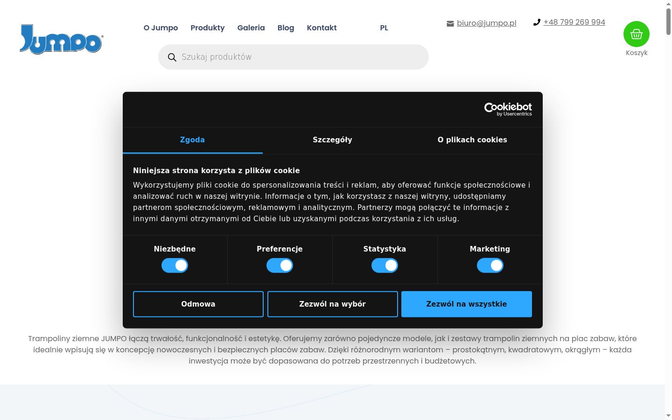Viewport: 672px width, 420px height.
Task: Toggle the Niezbędne cookie switch
Action: click(x=175, y=266)
